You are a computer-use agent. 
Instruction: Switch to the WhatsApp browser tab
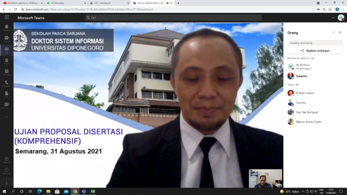click(66, 3)
